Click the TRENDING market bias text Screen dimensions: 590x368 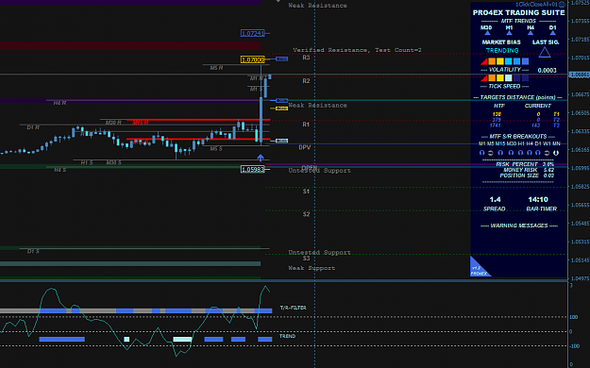point(502,50)
